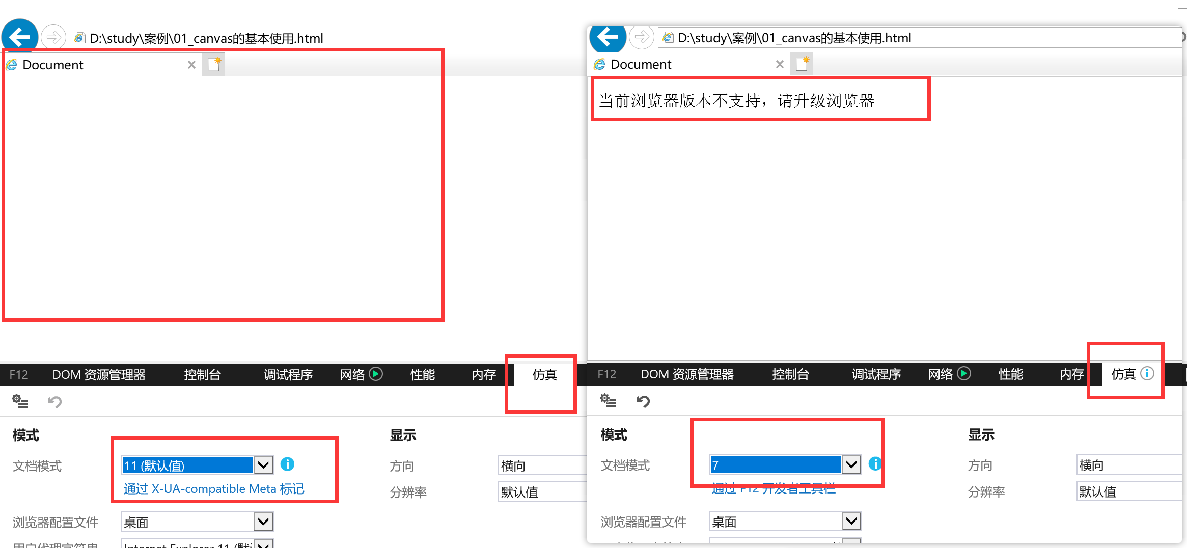
Task: Open DOM 资源管理器 tab in right dev tools
Action: click(687, 374)
